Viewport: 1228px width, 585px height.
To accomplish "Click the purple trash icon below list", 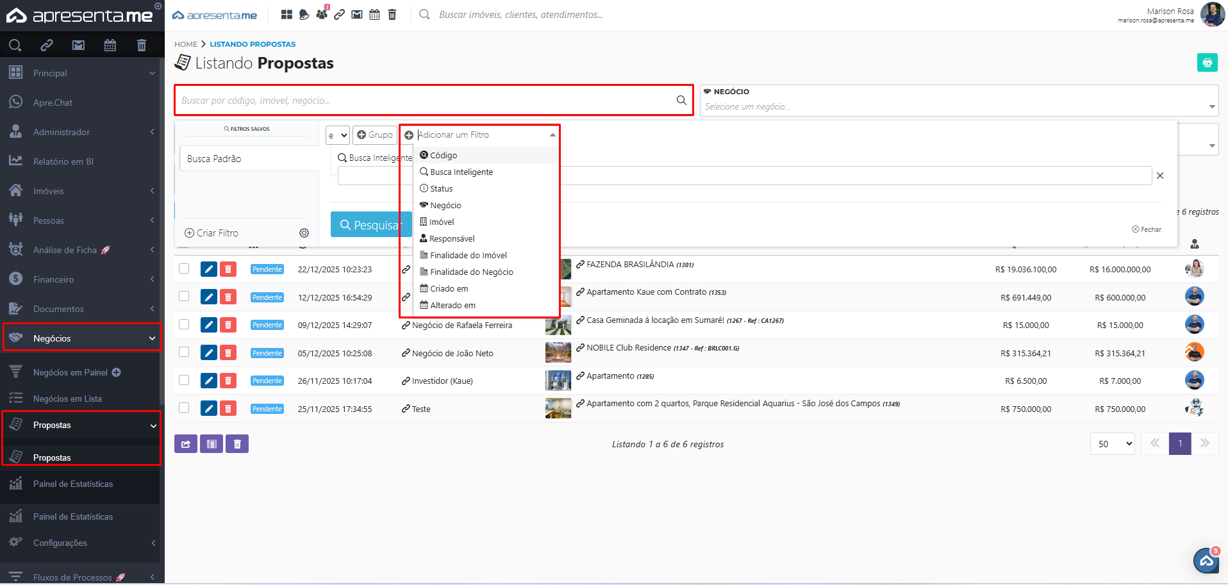I will [x=237, y=444].
